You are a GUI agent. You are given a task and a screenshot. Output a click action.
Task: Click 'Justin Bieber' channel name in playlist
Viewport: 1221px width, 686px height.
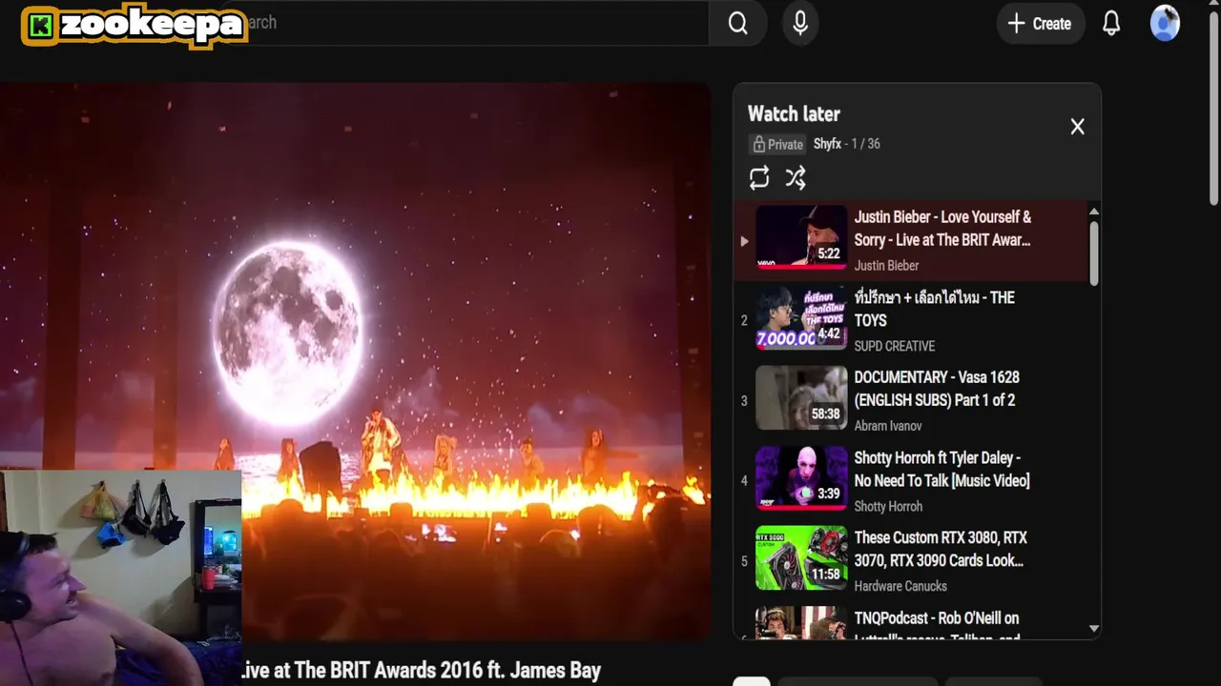pyautogui.click(x=886, y=266)
